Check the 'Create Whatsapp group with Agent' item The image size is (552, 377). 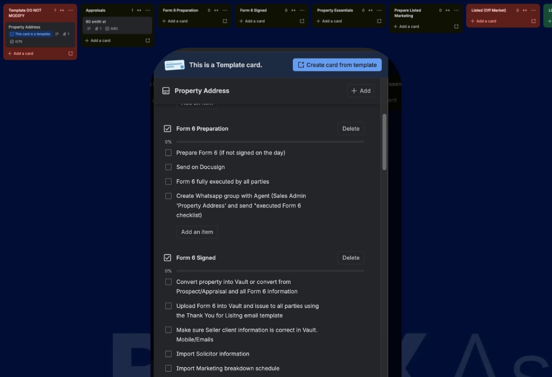pyautogui.click(x=168, y=196)
